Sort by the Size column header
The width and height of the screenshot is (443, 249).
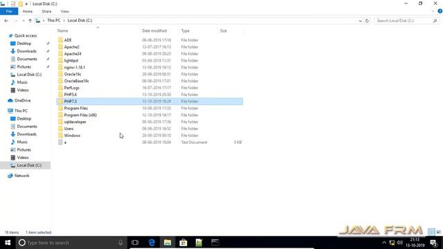(x=223, y=30)
